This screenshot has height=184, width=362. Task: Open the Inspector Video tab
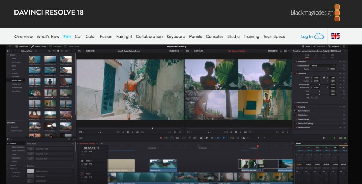[x=307, y=56]
